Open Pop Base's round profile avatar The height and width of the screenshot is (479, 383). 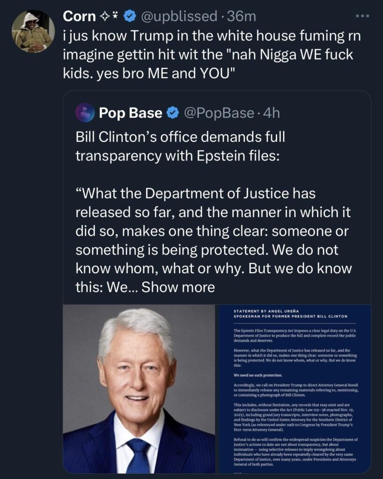85,113
